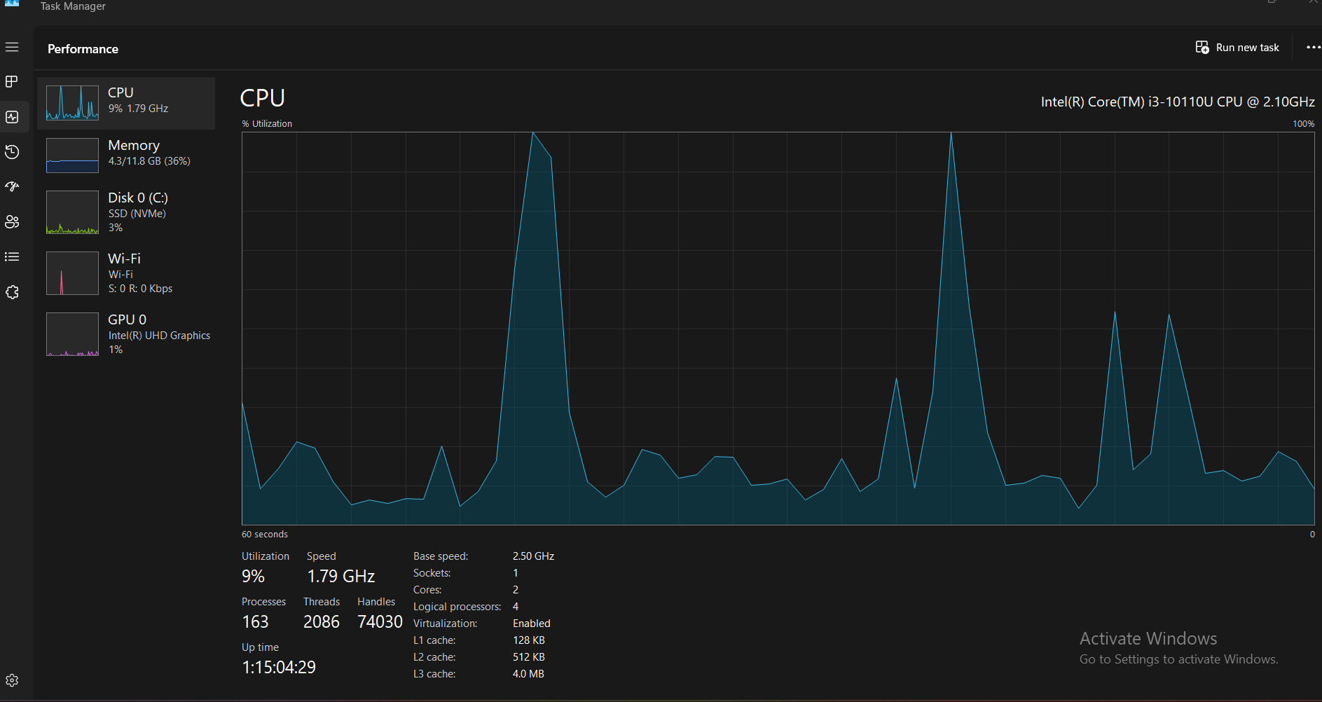Click the 163 processes count
1322x702 pixels.
pos(255,622)
